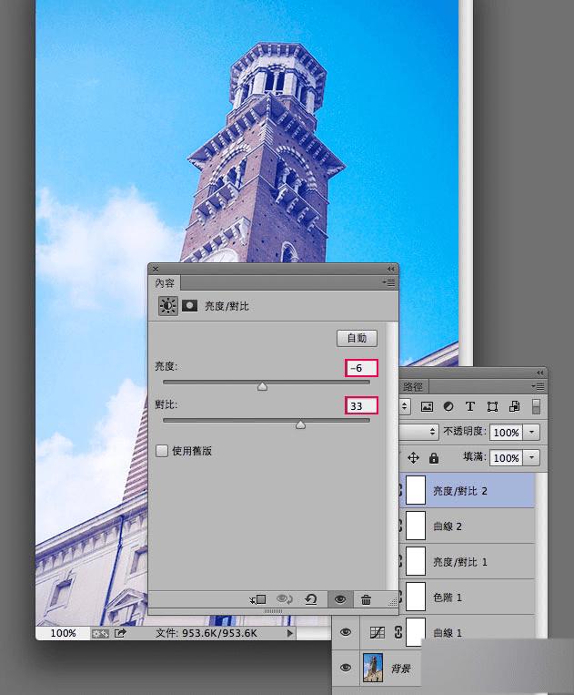Screen dimensions: 574x695
Task: Click the 自動 auto button
Action: tap(357, 338)
